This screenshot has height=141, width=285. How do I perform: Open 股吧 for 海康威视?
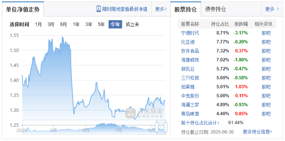tap(266, 60)
